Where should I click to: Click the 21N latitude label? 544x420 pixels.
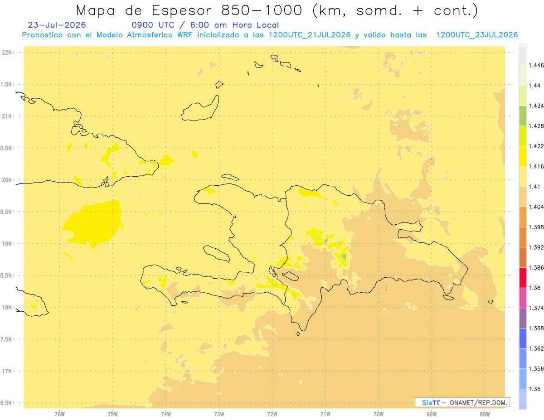[x=7, y=116]
